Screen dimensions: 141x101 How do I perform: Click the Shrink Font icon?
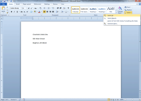(31, 8)
